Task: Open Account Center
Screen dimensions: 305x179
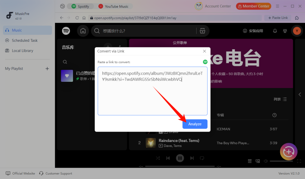Action: [213, 6]
